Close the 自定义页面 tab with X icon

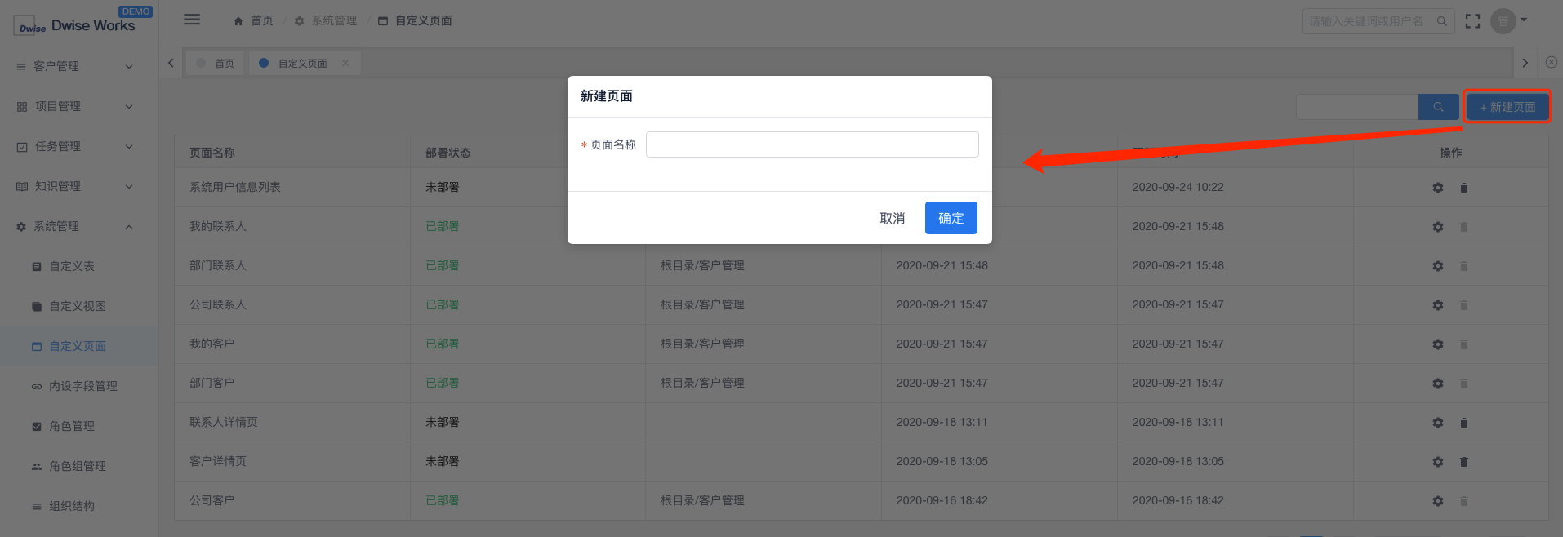click(x=345, y=64)
